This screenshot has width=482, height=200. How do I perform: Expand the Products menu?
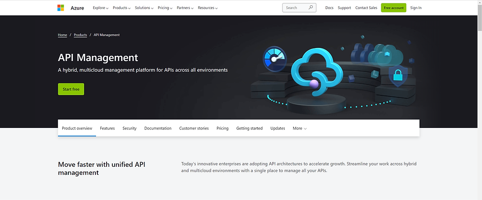pos(121,8)
